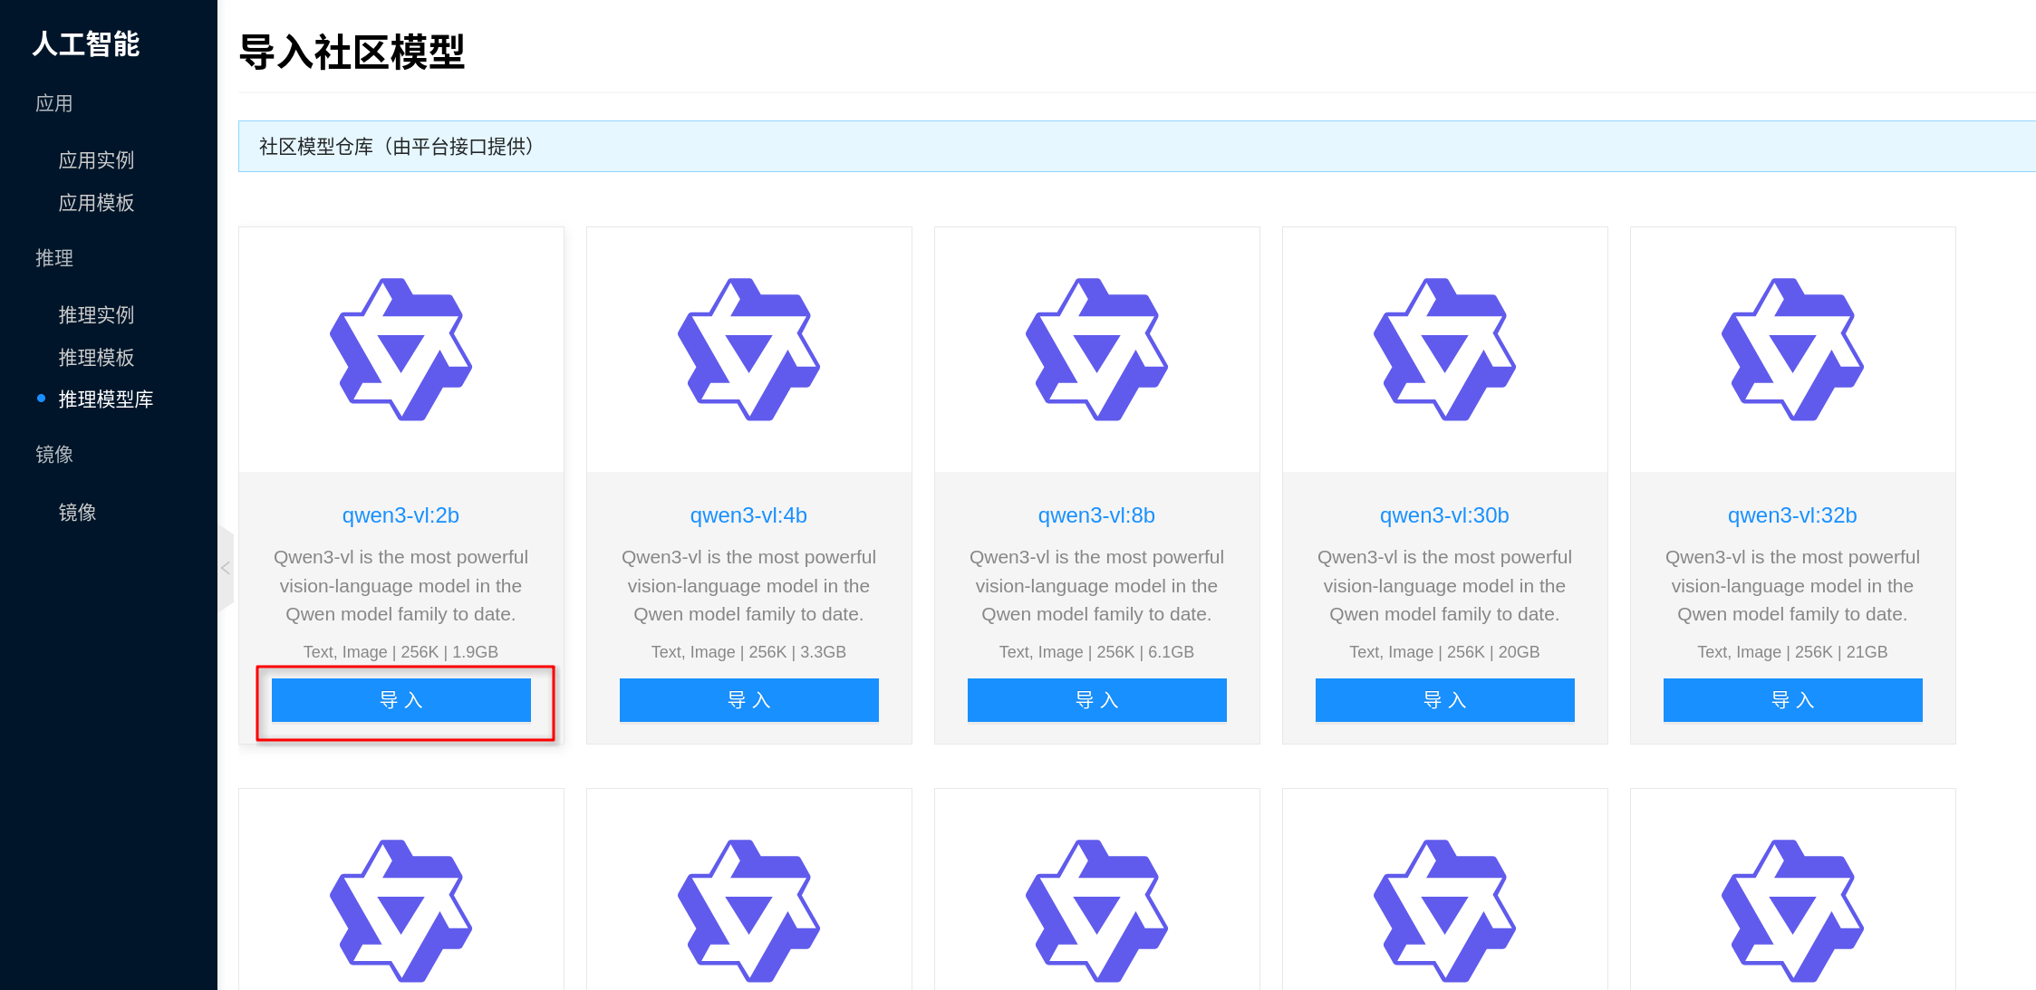The width and height of the screenshot is (2036, 990).
Task: Import the qwen3-vl:32b model
Action: [x=1792, y=700]
